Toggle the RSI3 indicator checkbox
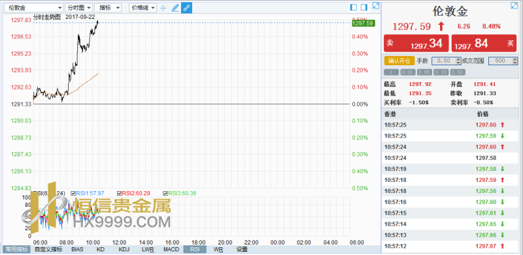This screenshot has width=523, height=255. tap(165, 193)
